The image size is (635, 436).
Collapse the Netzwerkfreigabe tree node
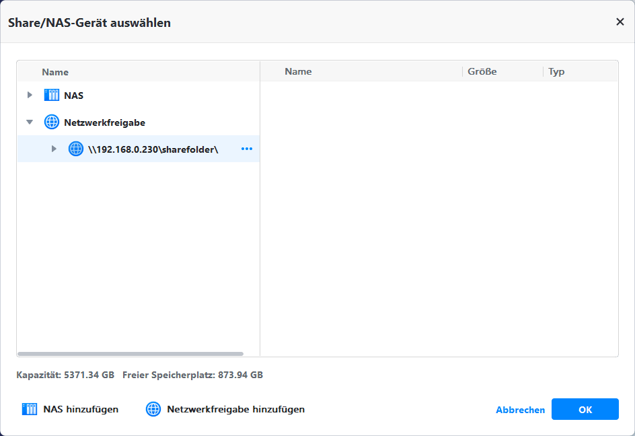(30, 122)
